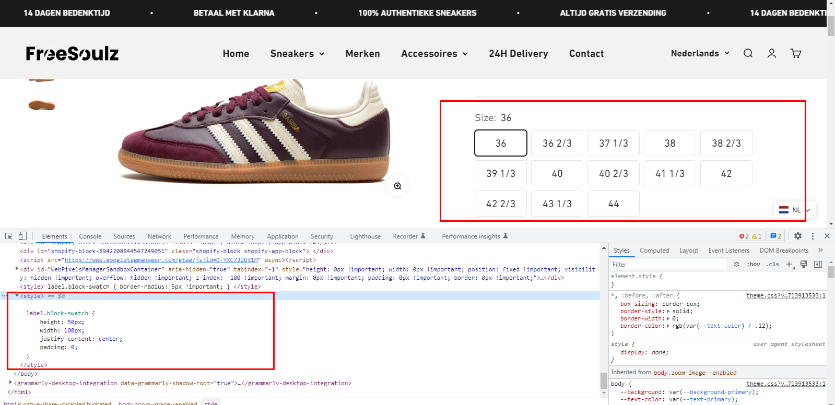Select the side-view shoe thumbnail
This screenshot has height=405, width=835.
[41, 104]
